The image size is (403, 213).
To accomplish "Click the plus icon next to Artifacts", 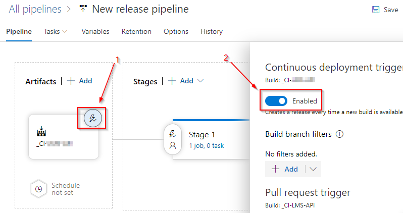I will point(71,81).
